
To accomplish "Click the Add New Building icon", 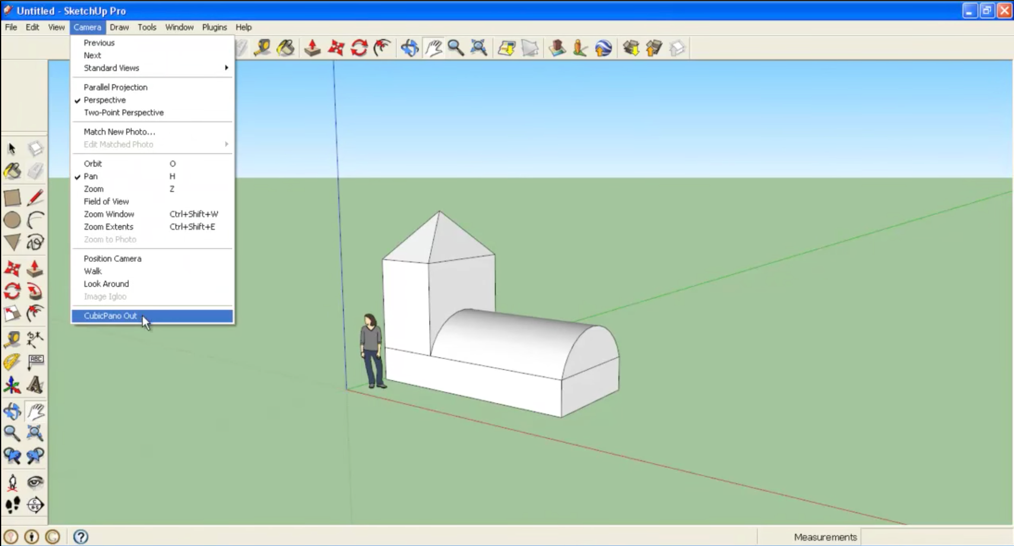I will pyautogui.click(x=557, y=48).
